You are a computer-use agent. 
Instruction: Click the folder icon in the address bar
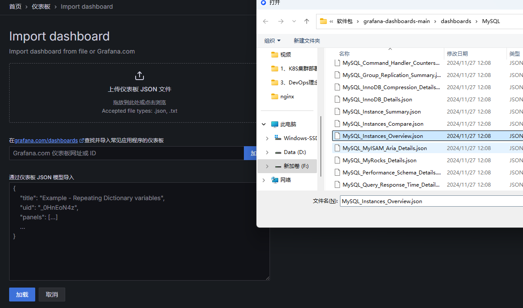[x=323, y=21]
